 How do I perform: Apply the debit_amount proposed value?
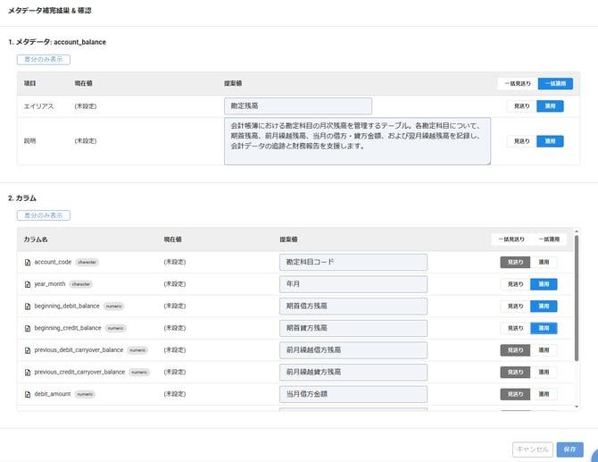(x=543, y=393)
